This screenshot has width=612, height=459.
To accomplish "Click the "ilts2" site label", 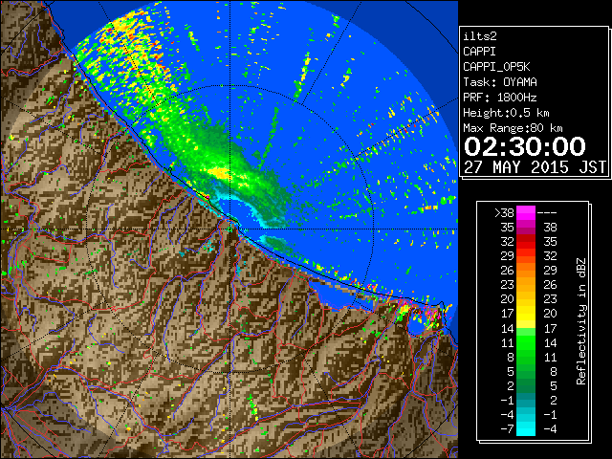I will tap(480, 36).
